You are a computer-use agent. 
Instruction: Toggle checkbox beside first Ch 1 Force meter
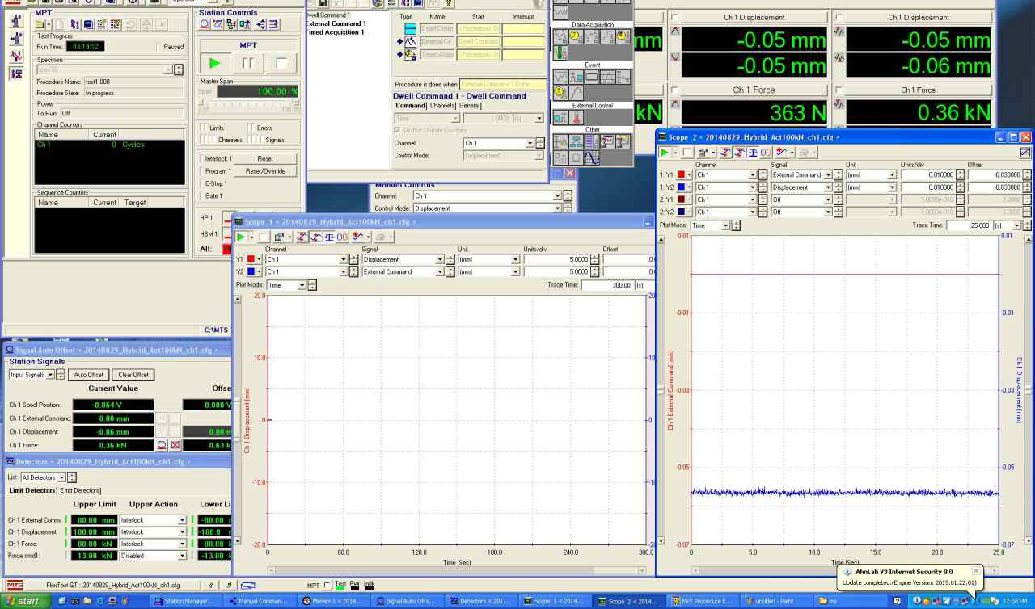click(x=675, y=90)
